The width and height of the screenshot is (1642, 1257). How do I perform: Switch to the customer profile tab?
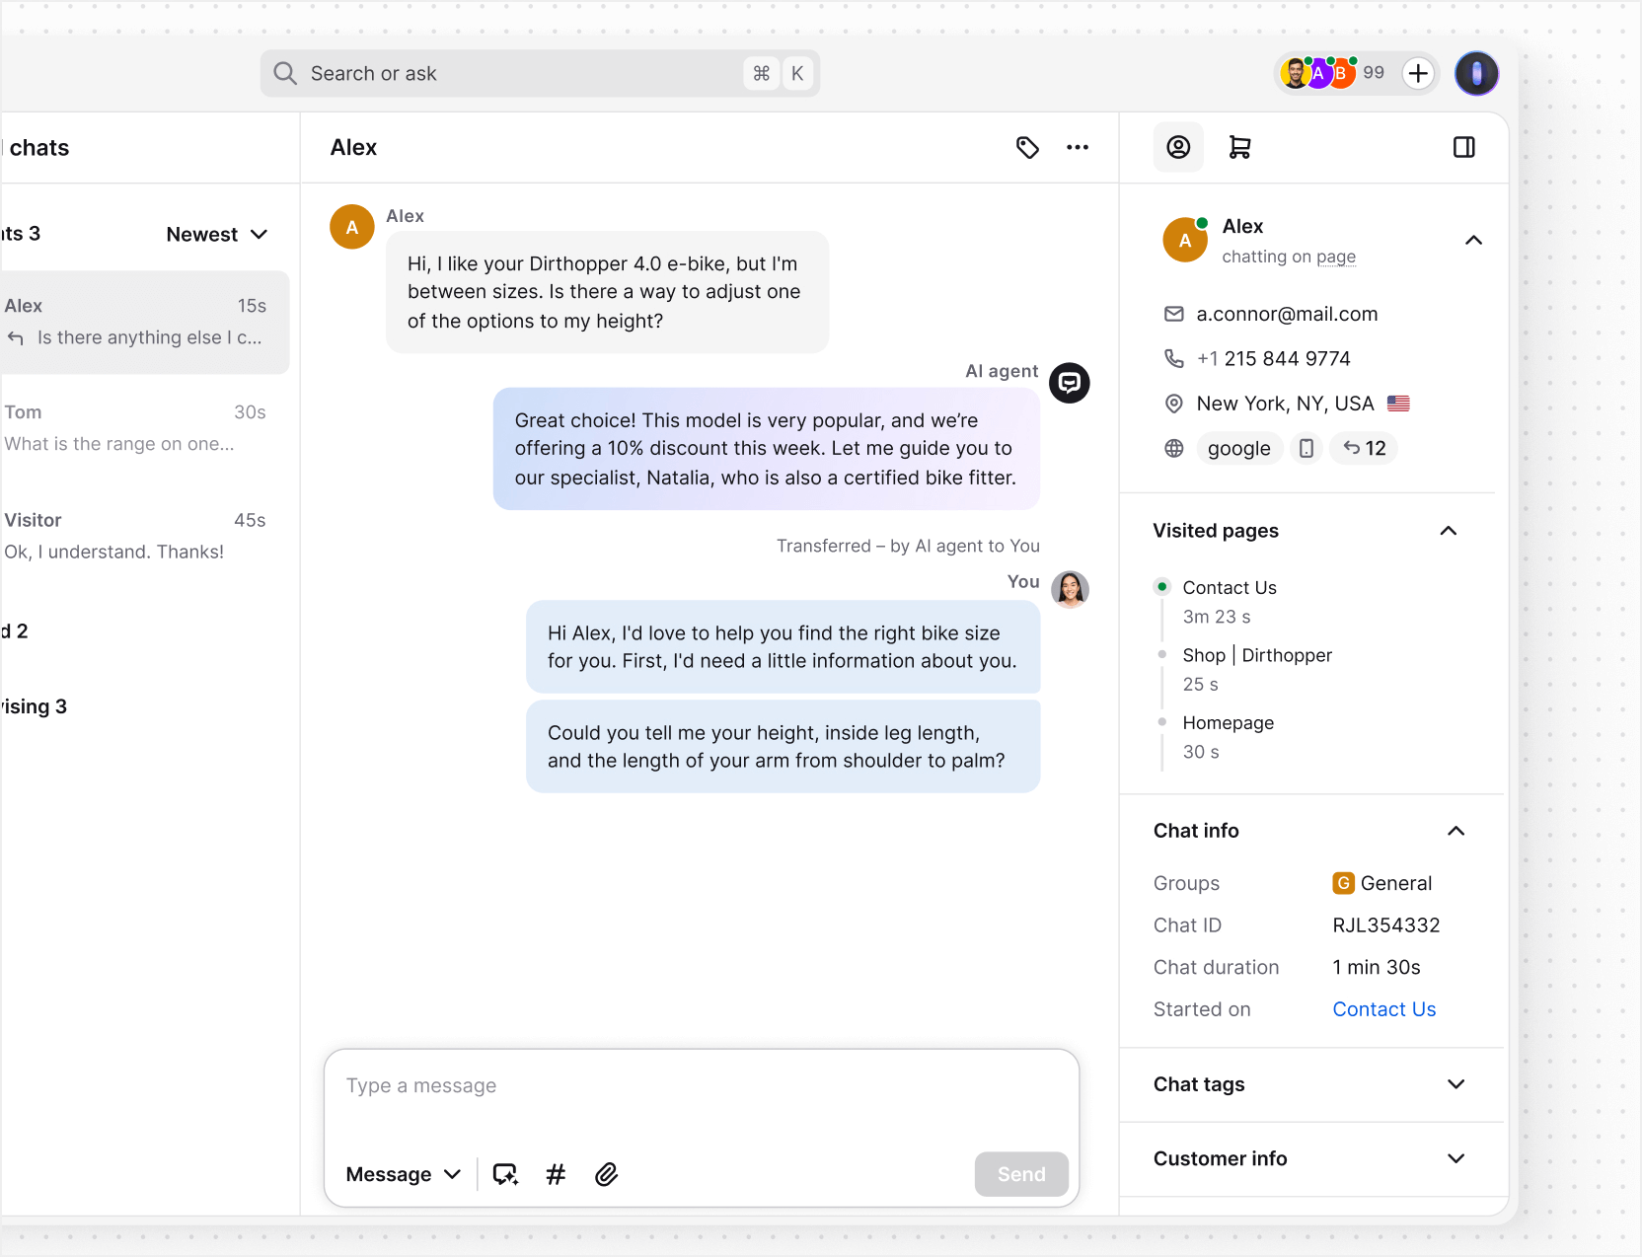1178,146
